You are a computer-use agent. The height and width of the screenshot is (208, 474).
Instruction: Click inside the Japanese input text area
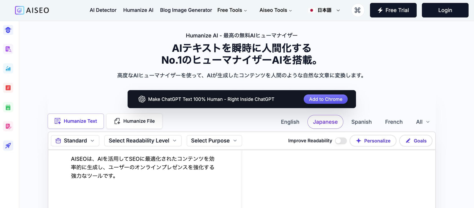[x=145, y=179]
